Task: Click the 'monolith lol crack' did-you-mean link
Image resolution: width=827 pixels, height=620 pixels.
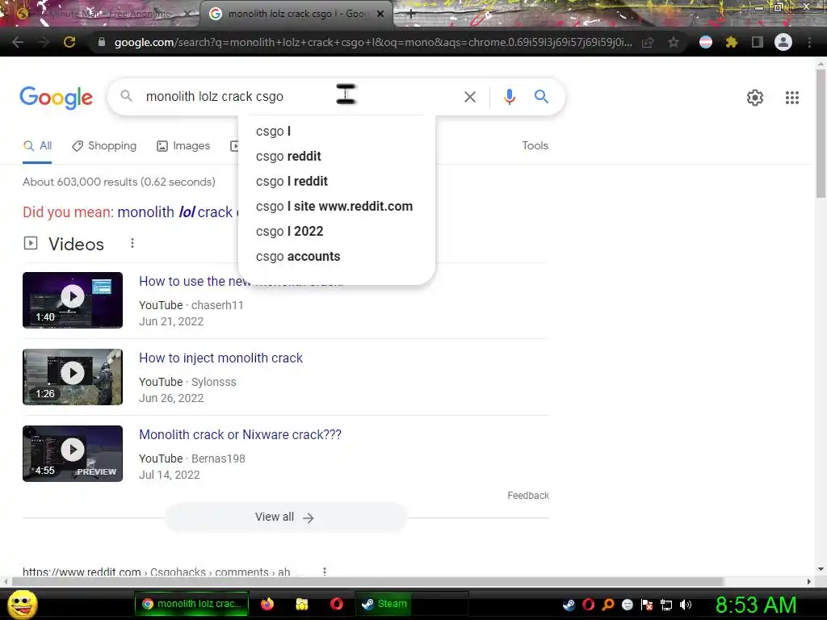Action: (x=177, y=212)
